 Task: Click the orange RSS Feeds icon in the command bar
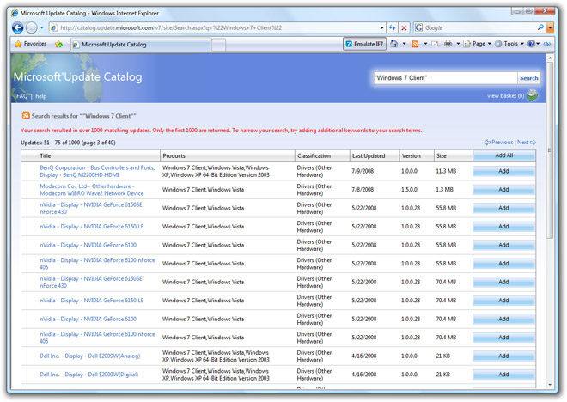click(415, 44)
